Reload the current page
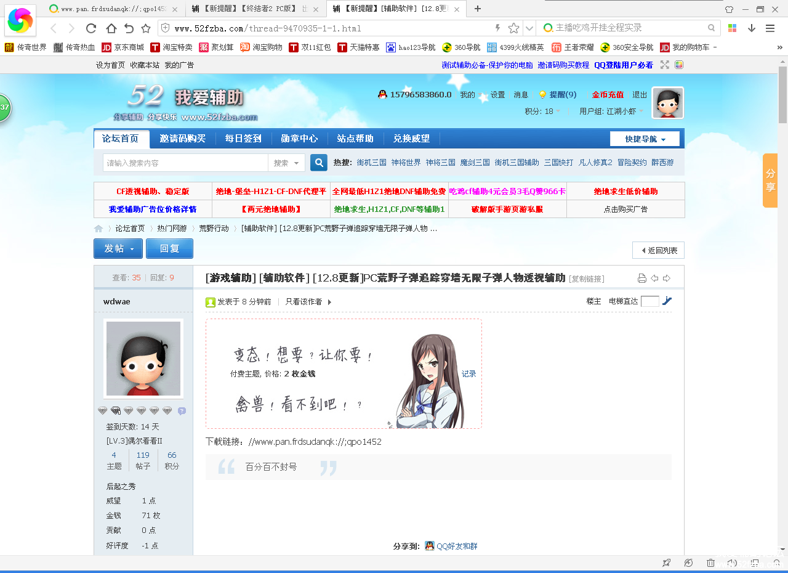 pos(91,28)
